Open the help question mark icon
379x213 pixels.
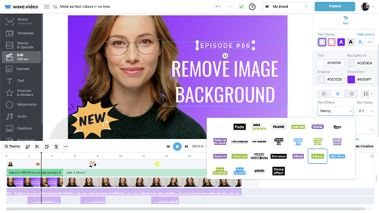(252, 7)
